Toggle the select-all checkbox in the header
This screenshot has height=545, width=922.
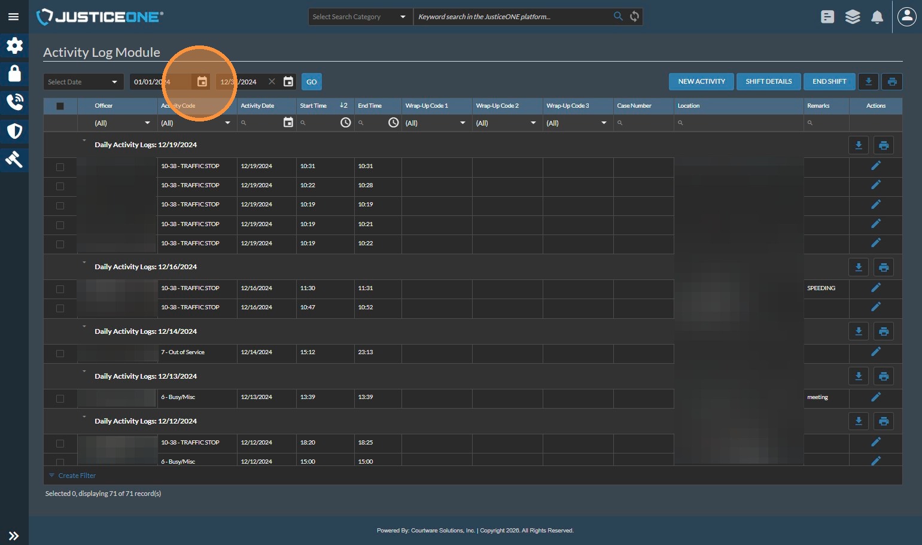pyautogui.click(x=60, y=106)
